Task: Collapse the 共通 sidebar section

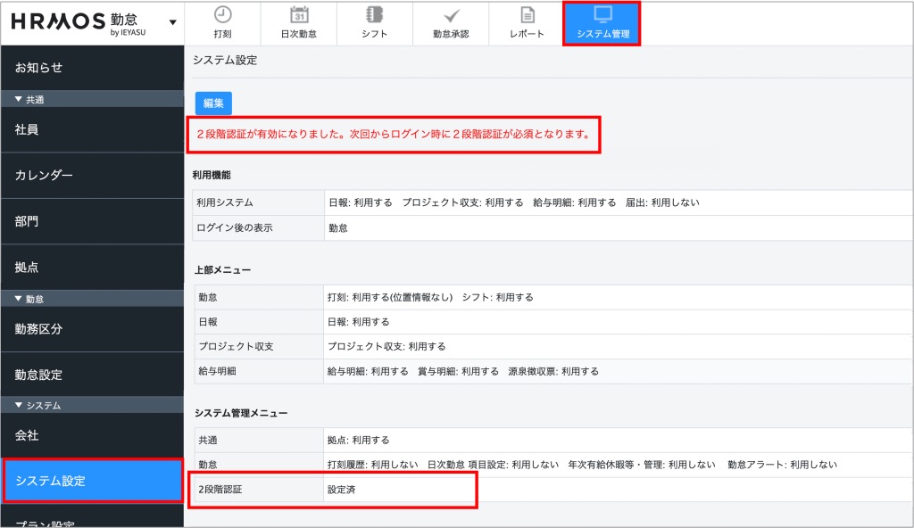Action: point(31,99)
